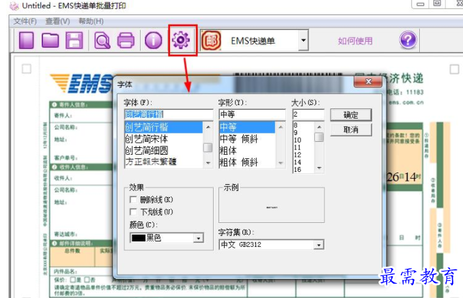Click the red EMS postal logo icon
463x298 pixels.
pyautogui.click(x=211, y=40)
